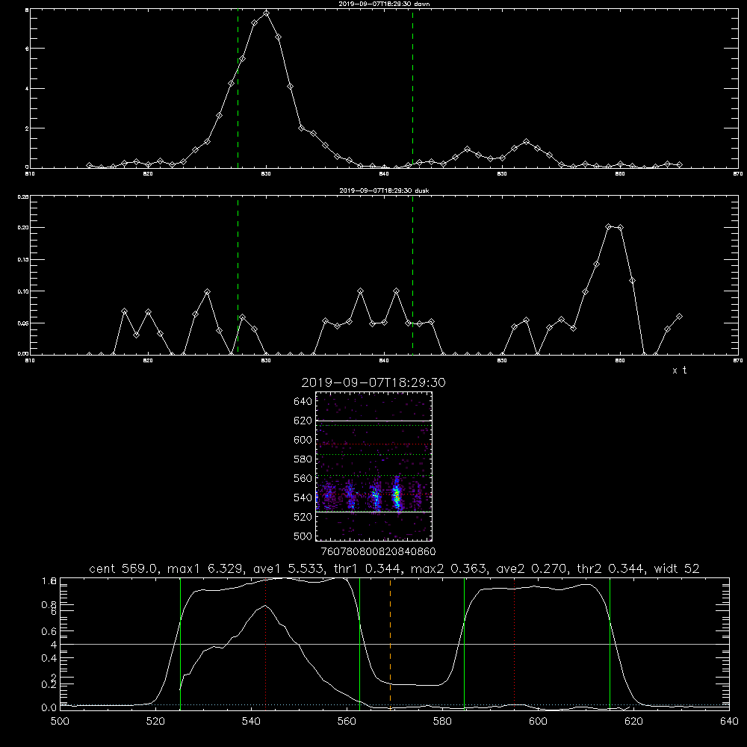Click the '580' x-axis label of the bottom plot
747x747 pixels.
(442, 722)
